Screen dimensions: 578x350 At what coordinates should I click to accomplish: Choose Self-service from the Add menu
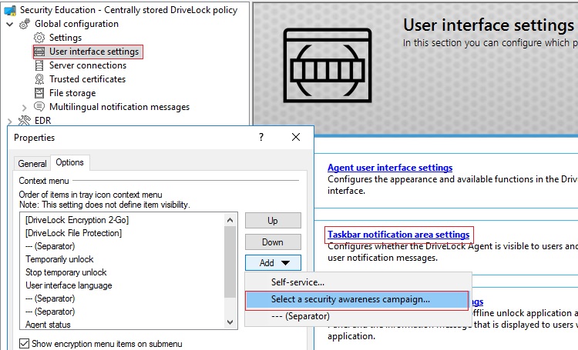297,282
